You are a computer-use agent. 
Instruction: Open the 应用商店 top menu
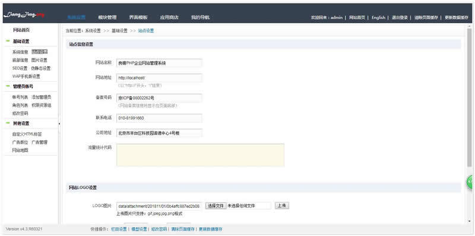169,18
